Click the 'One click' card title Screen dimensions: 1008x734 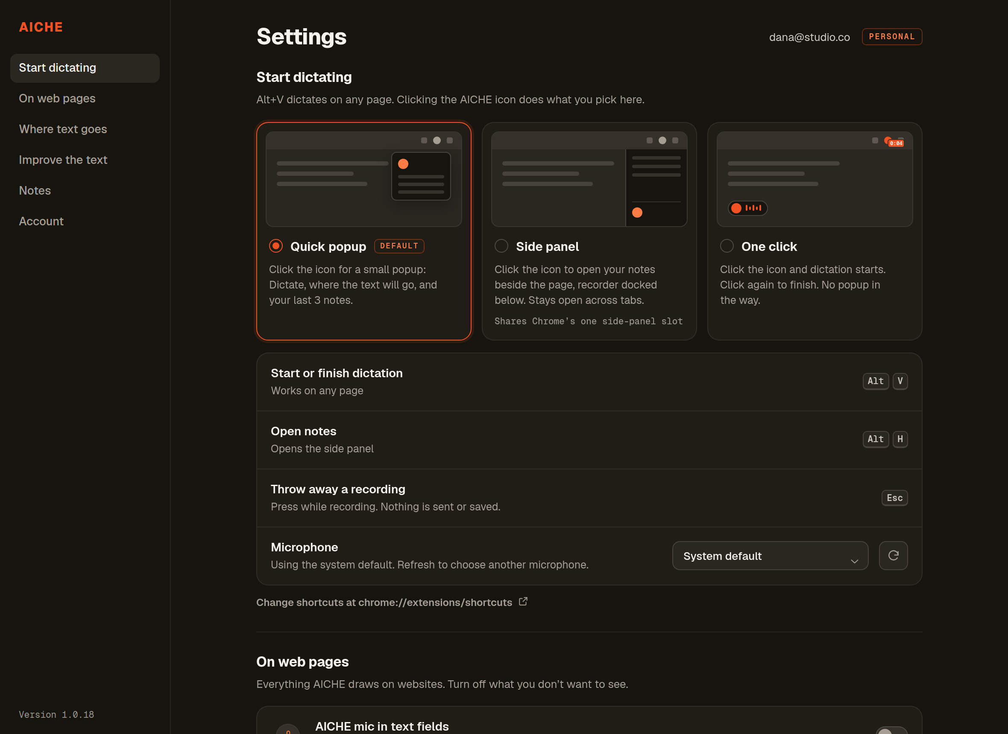(769, 247)
